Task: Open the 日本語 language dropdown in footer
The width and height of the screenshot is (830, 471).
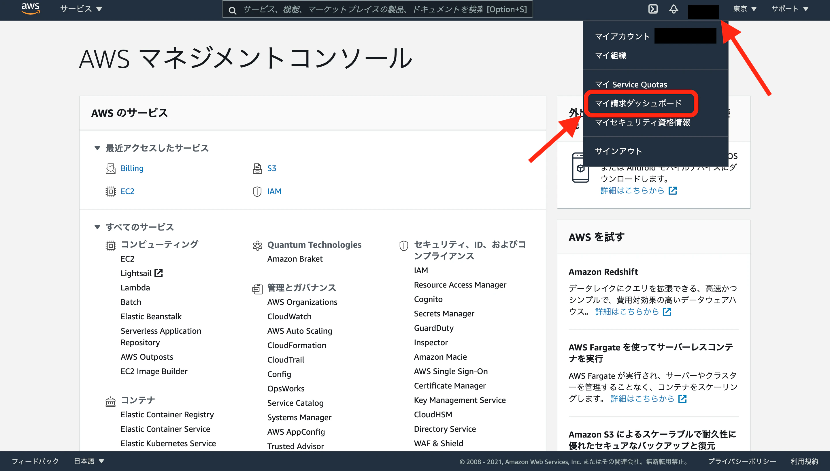Action: (x=89, y=461)
